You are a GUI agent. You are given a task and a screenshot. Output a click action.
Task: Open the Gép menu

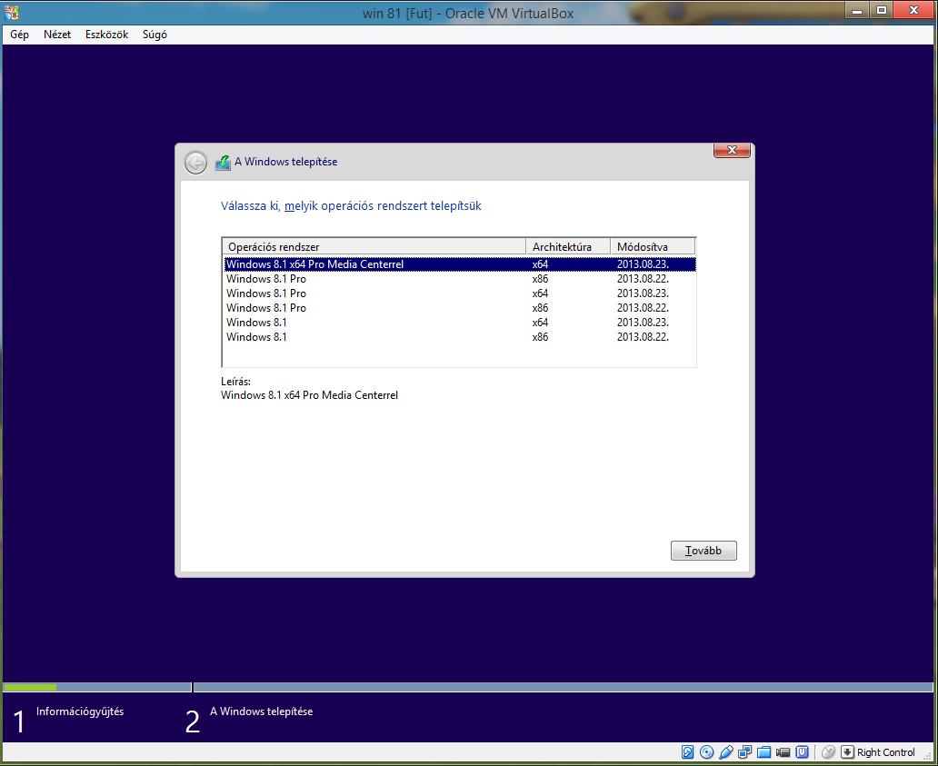click(19, 35)
